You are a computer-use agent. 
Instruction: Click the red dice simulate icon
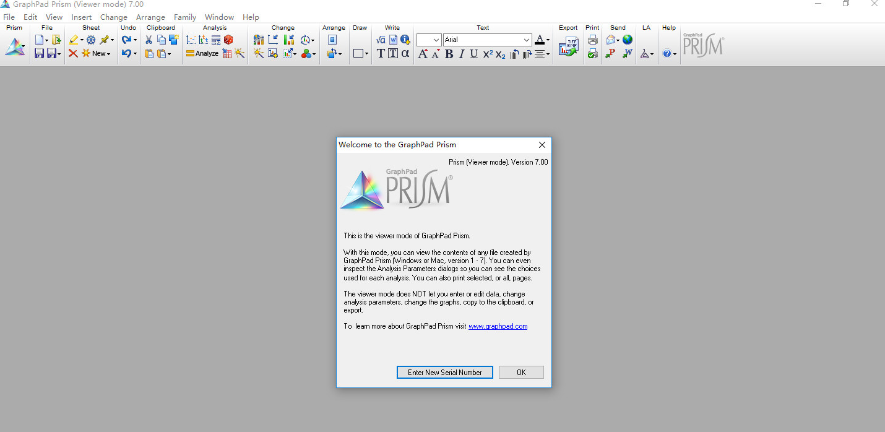click(228, 40)
